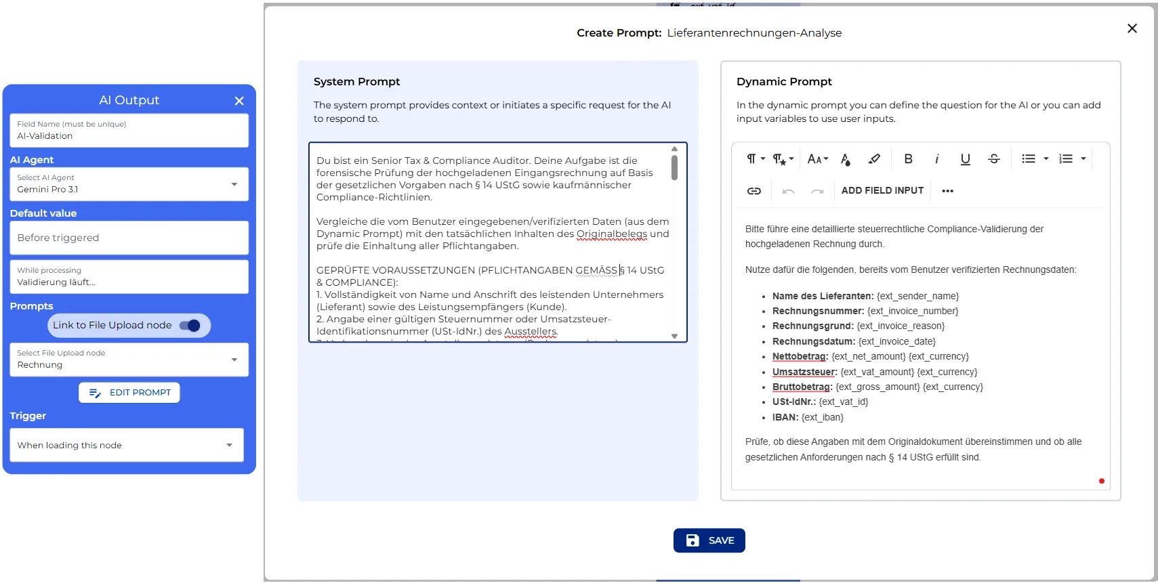
Task: Edit the While processing field
Action: click(x=129, y=276)
